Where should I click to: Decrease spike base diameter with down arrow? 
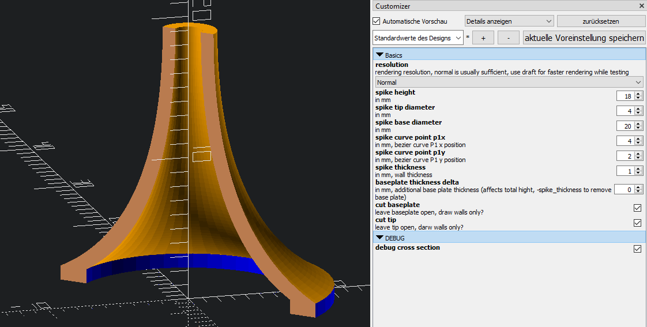click(638, 129)
